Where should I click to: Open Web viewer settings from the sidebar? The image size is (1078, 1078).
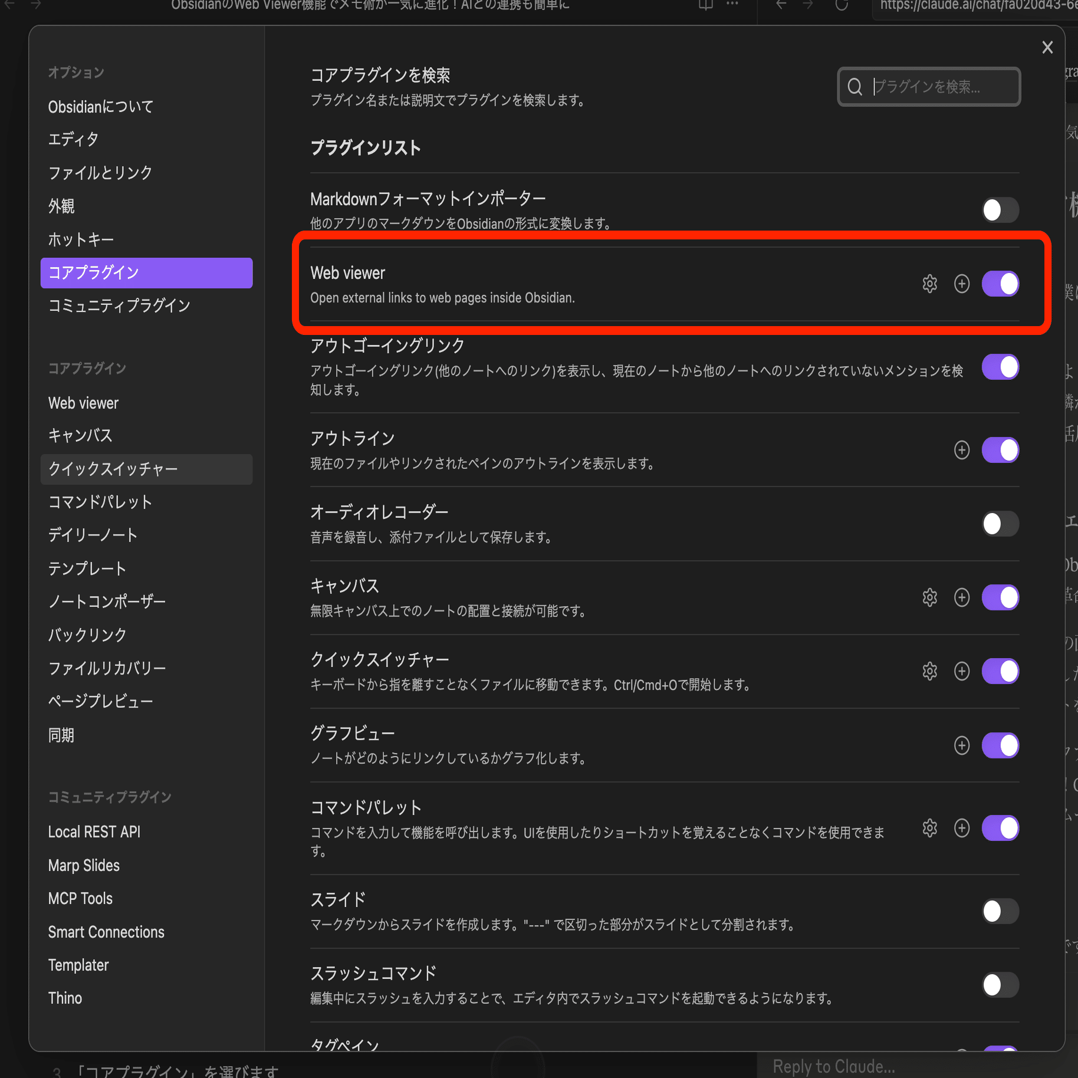point(146,403)
